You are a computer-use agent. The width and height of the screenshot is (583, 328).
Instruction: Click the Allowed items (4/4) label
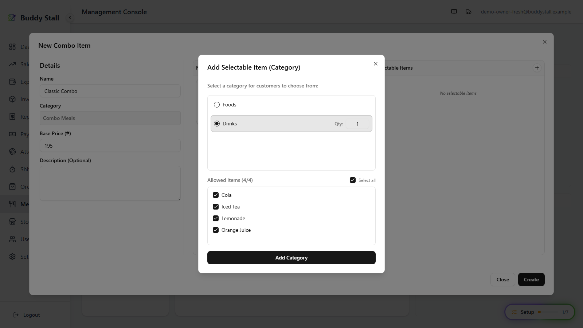click(230, 180)
